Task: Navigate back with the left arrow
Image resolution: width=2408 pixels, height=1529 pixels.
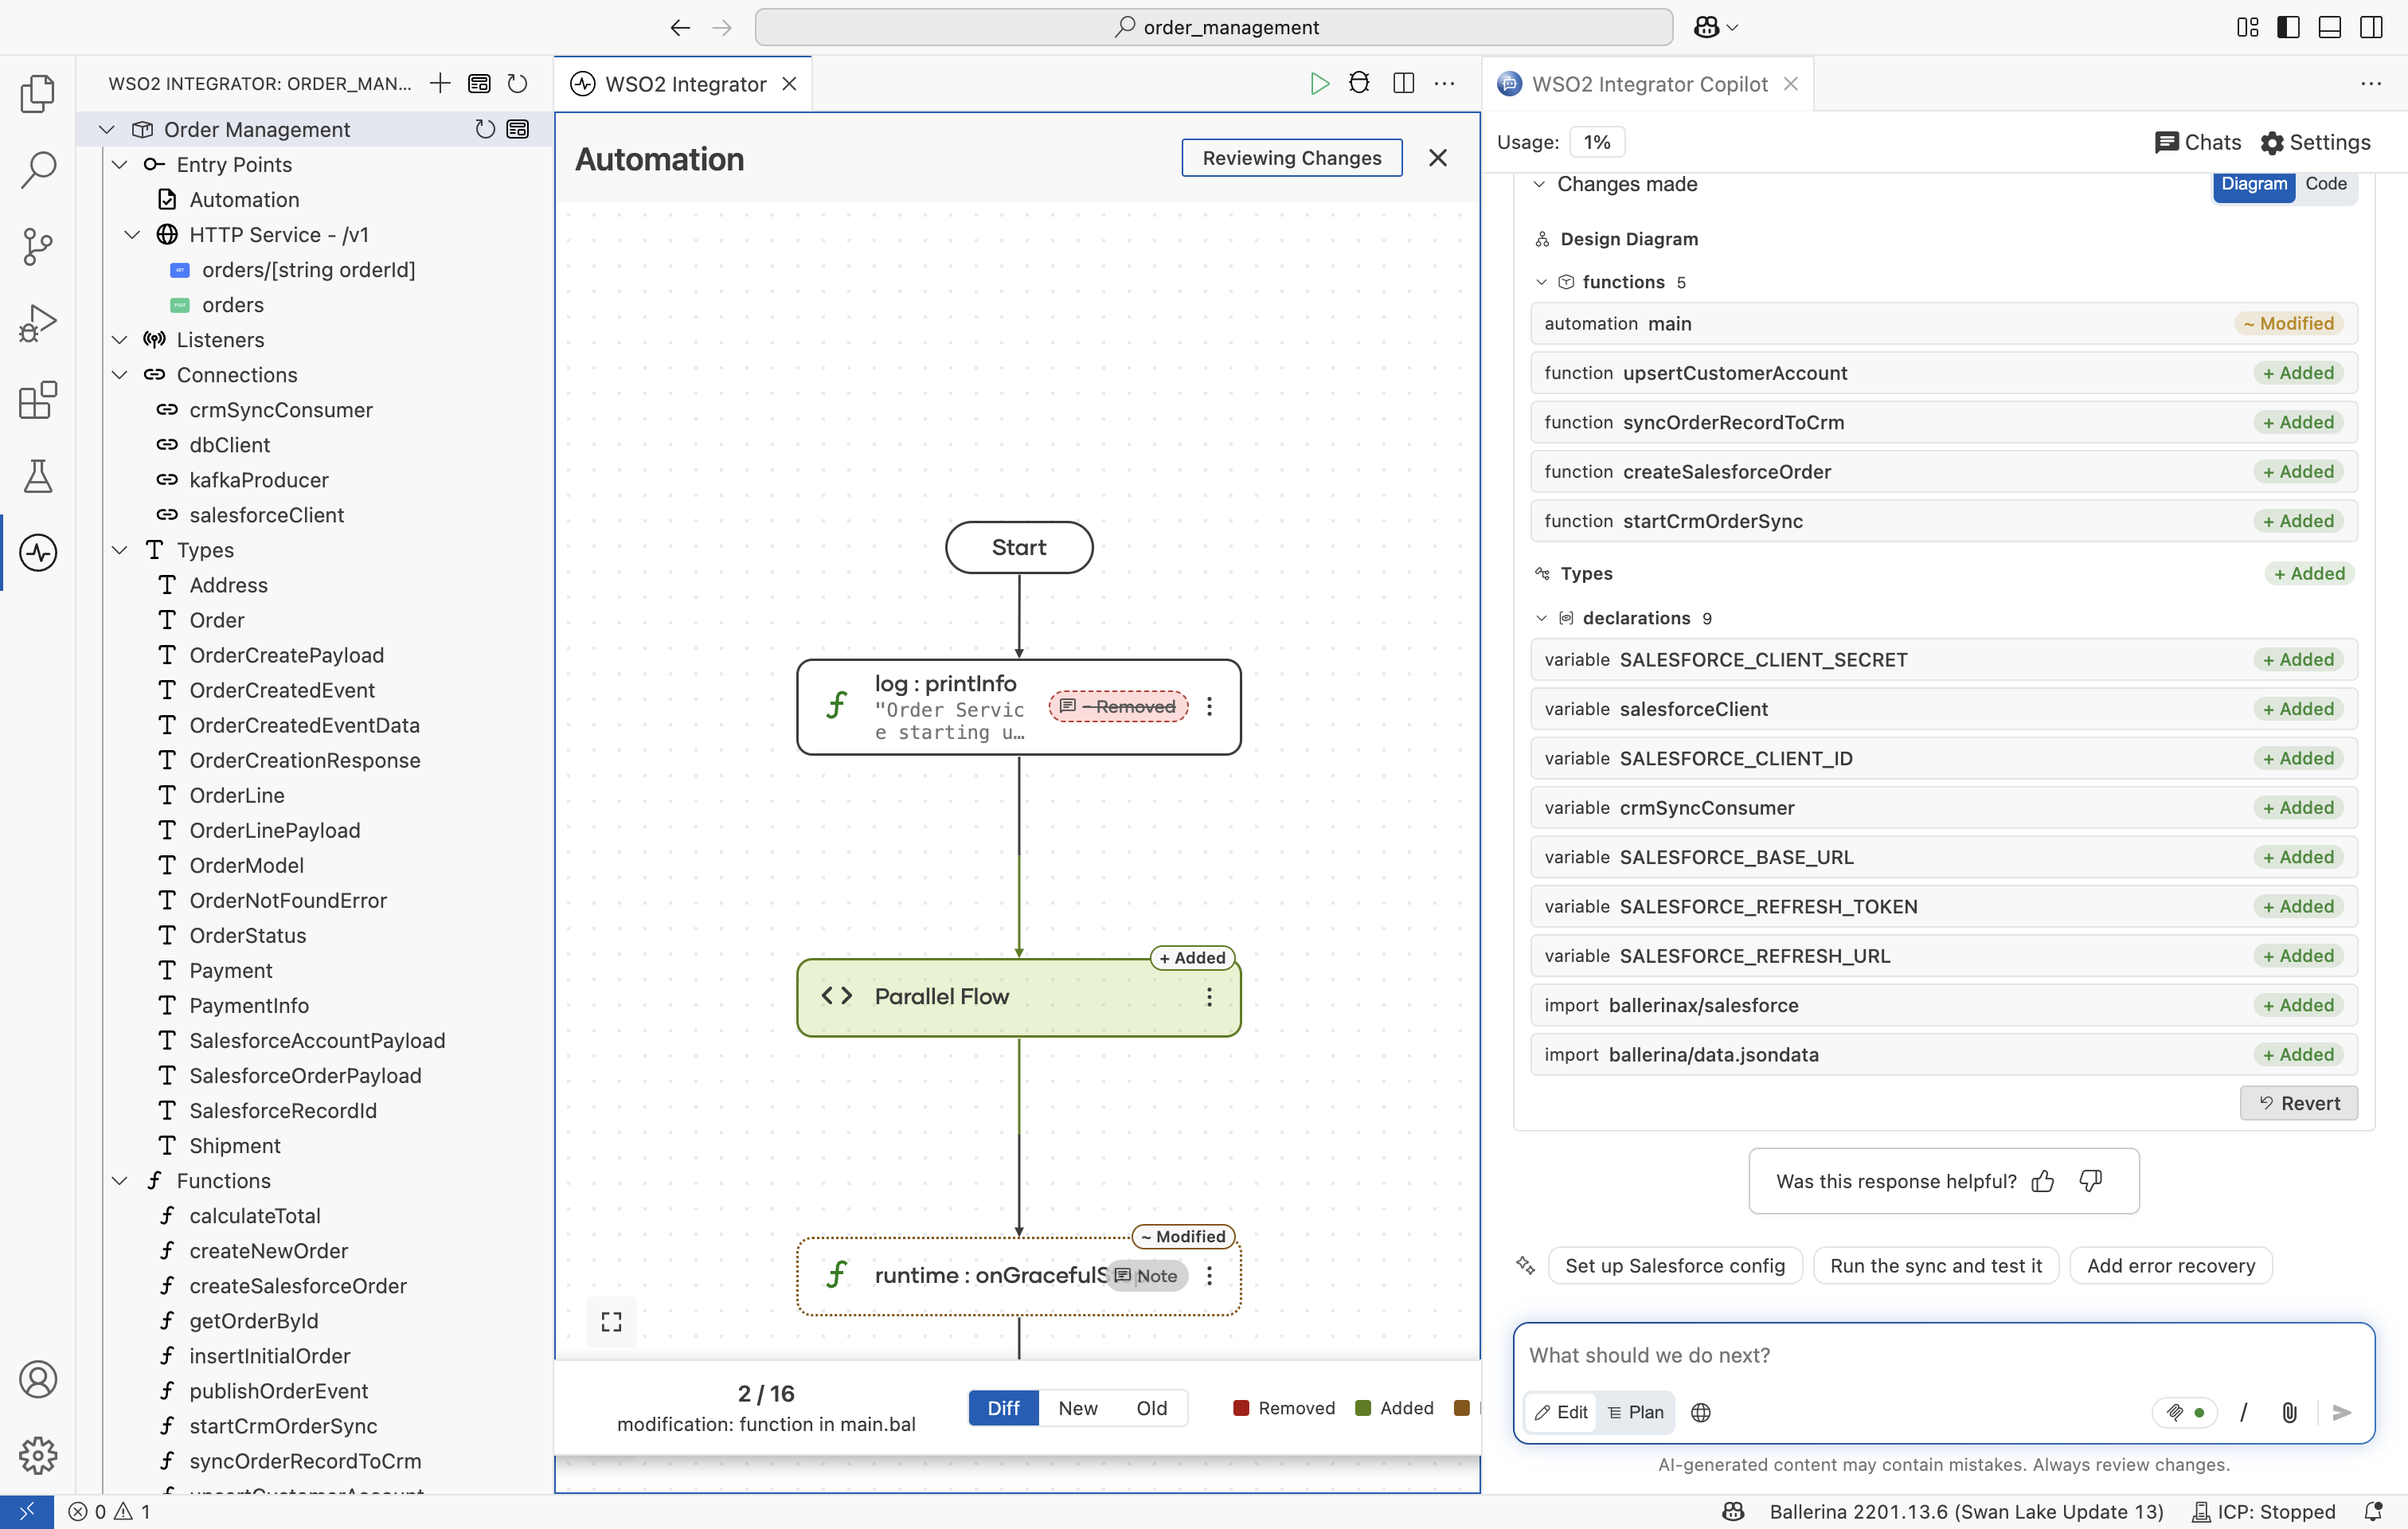Action: pyautogui.click(x=680, y=27)
